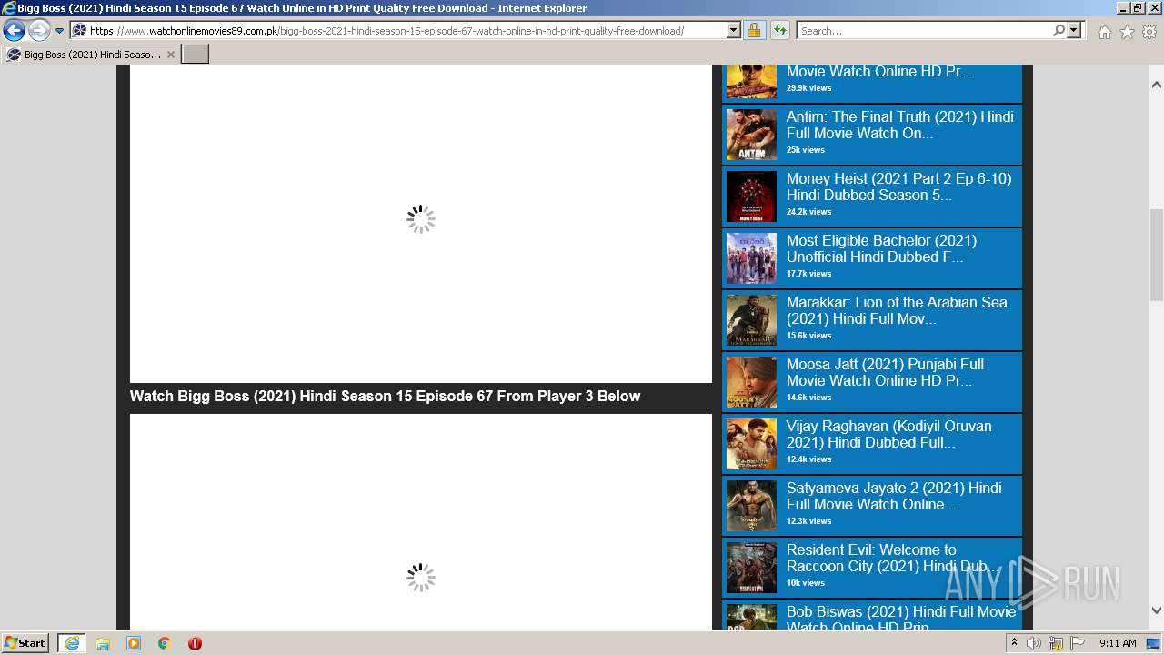Click the Marakkar poster thumbnail
This screenshot has width=1164, height=655.
coord(751,320)
